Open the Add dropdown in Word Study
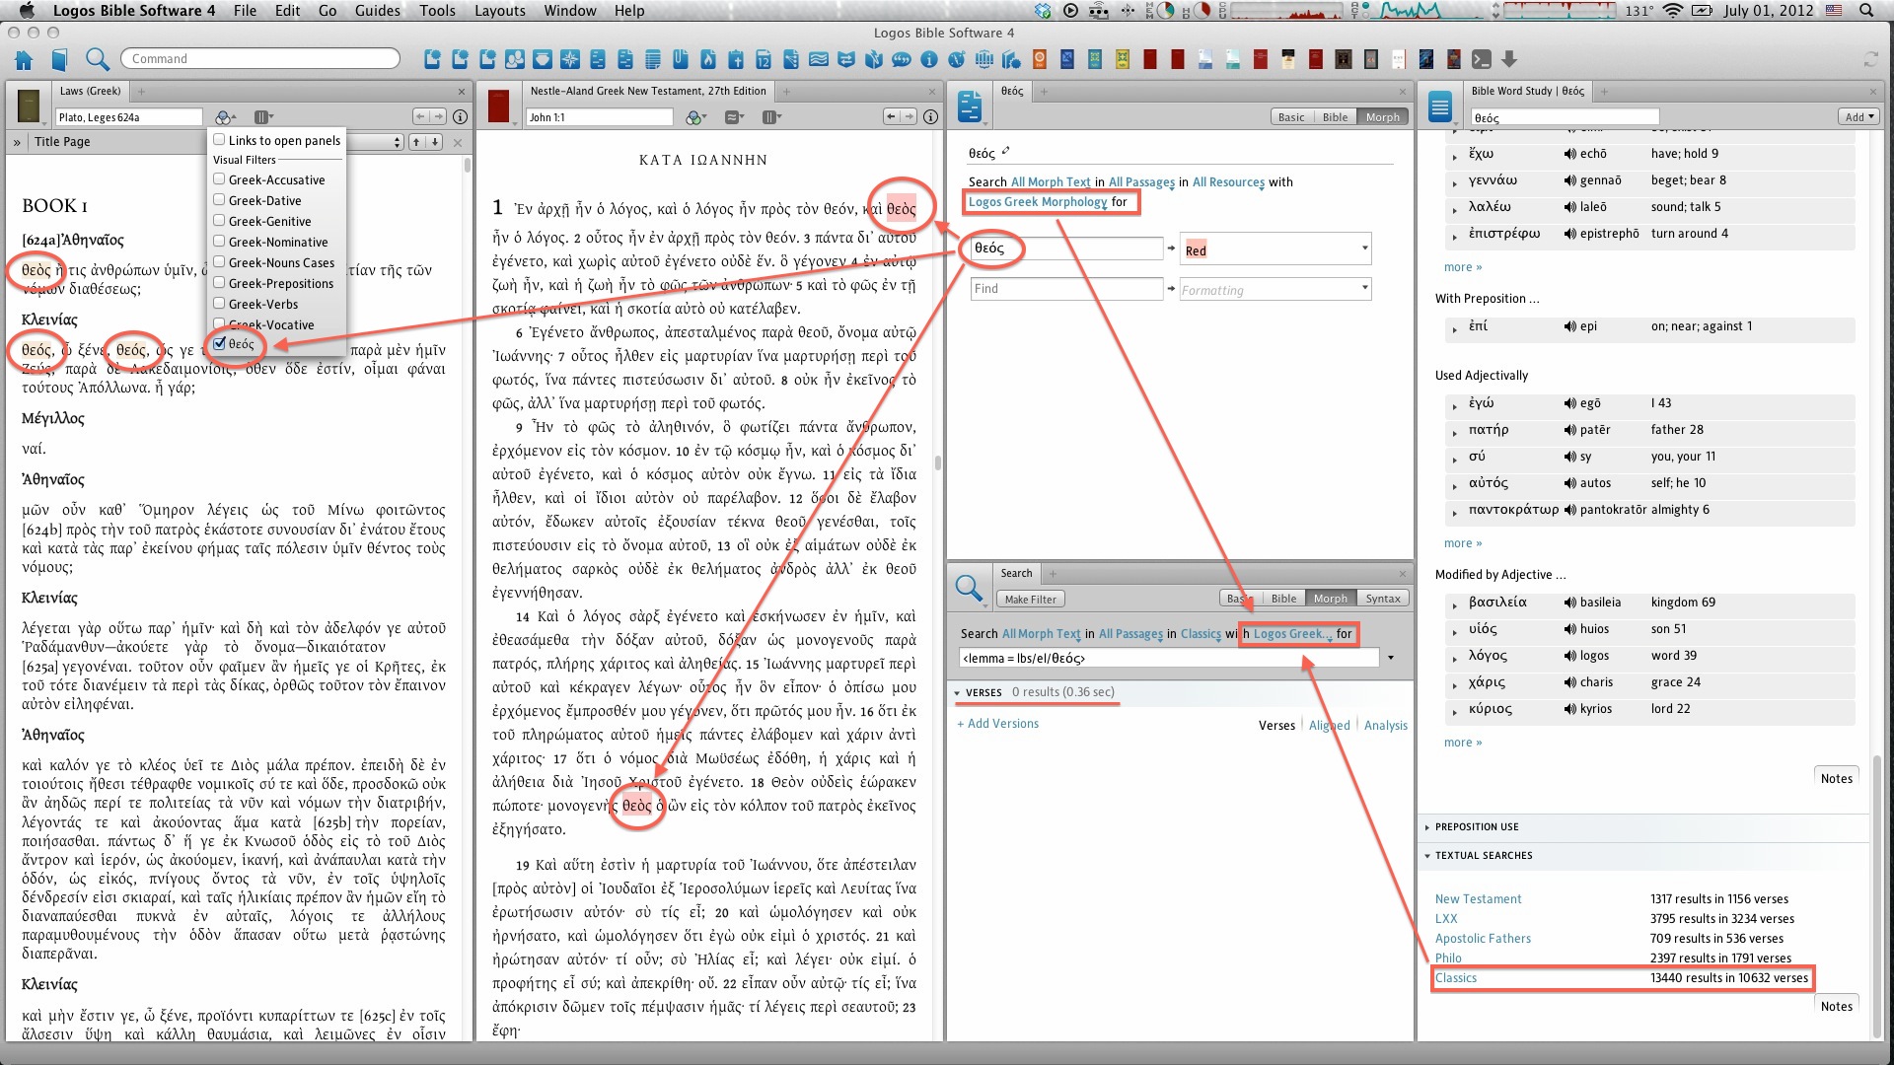The width and height of the screenshot is (1894, 1065). [x=1858, y=117]
